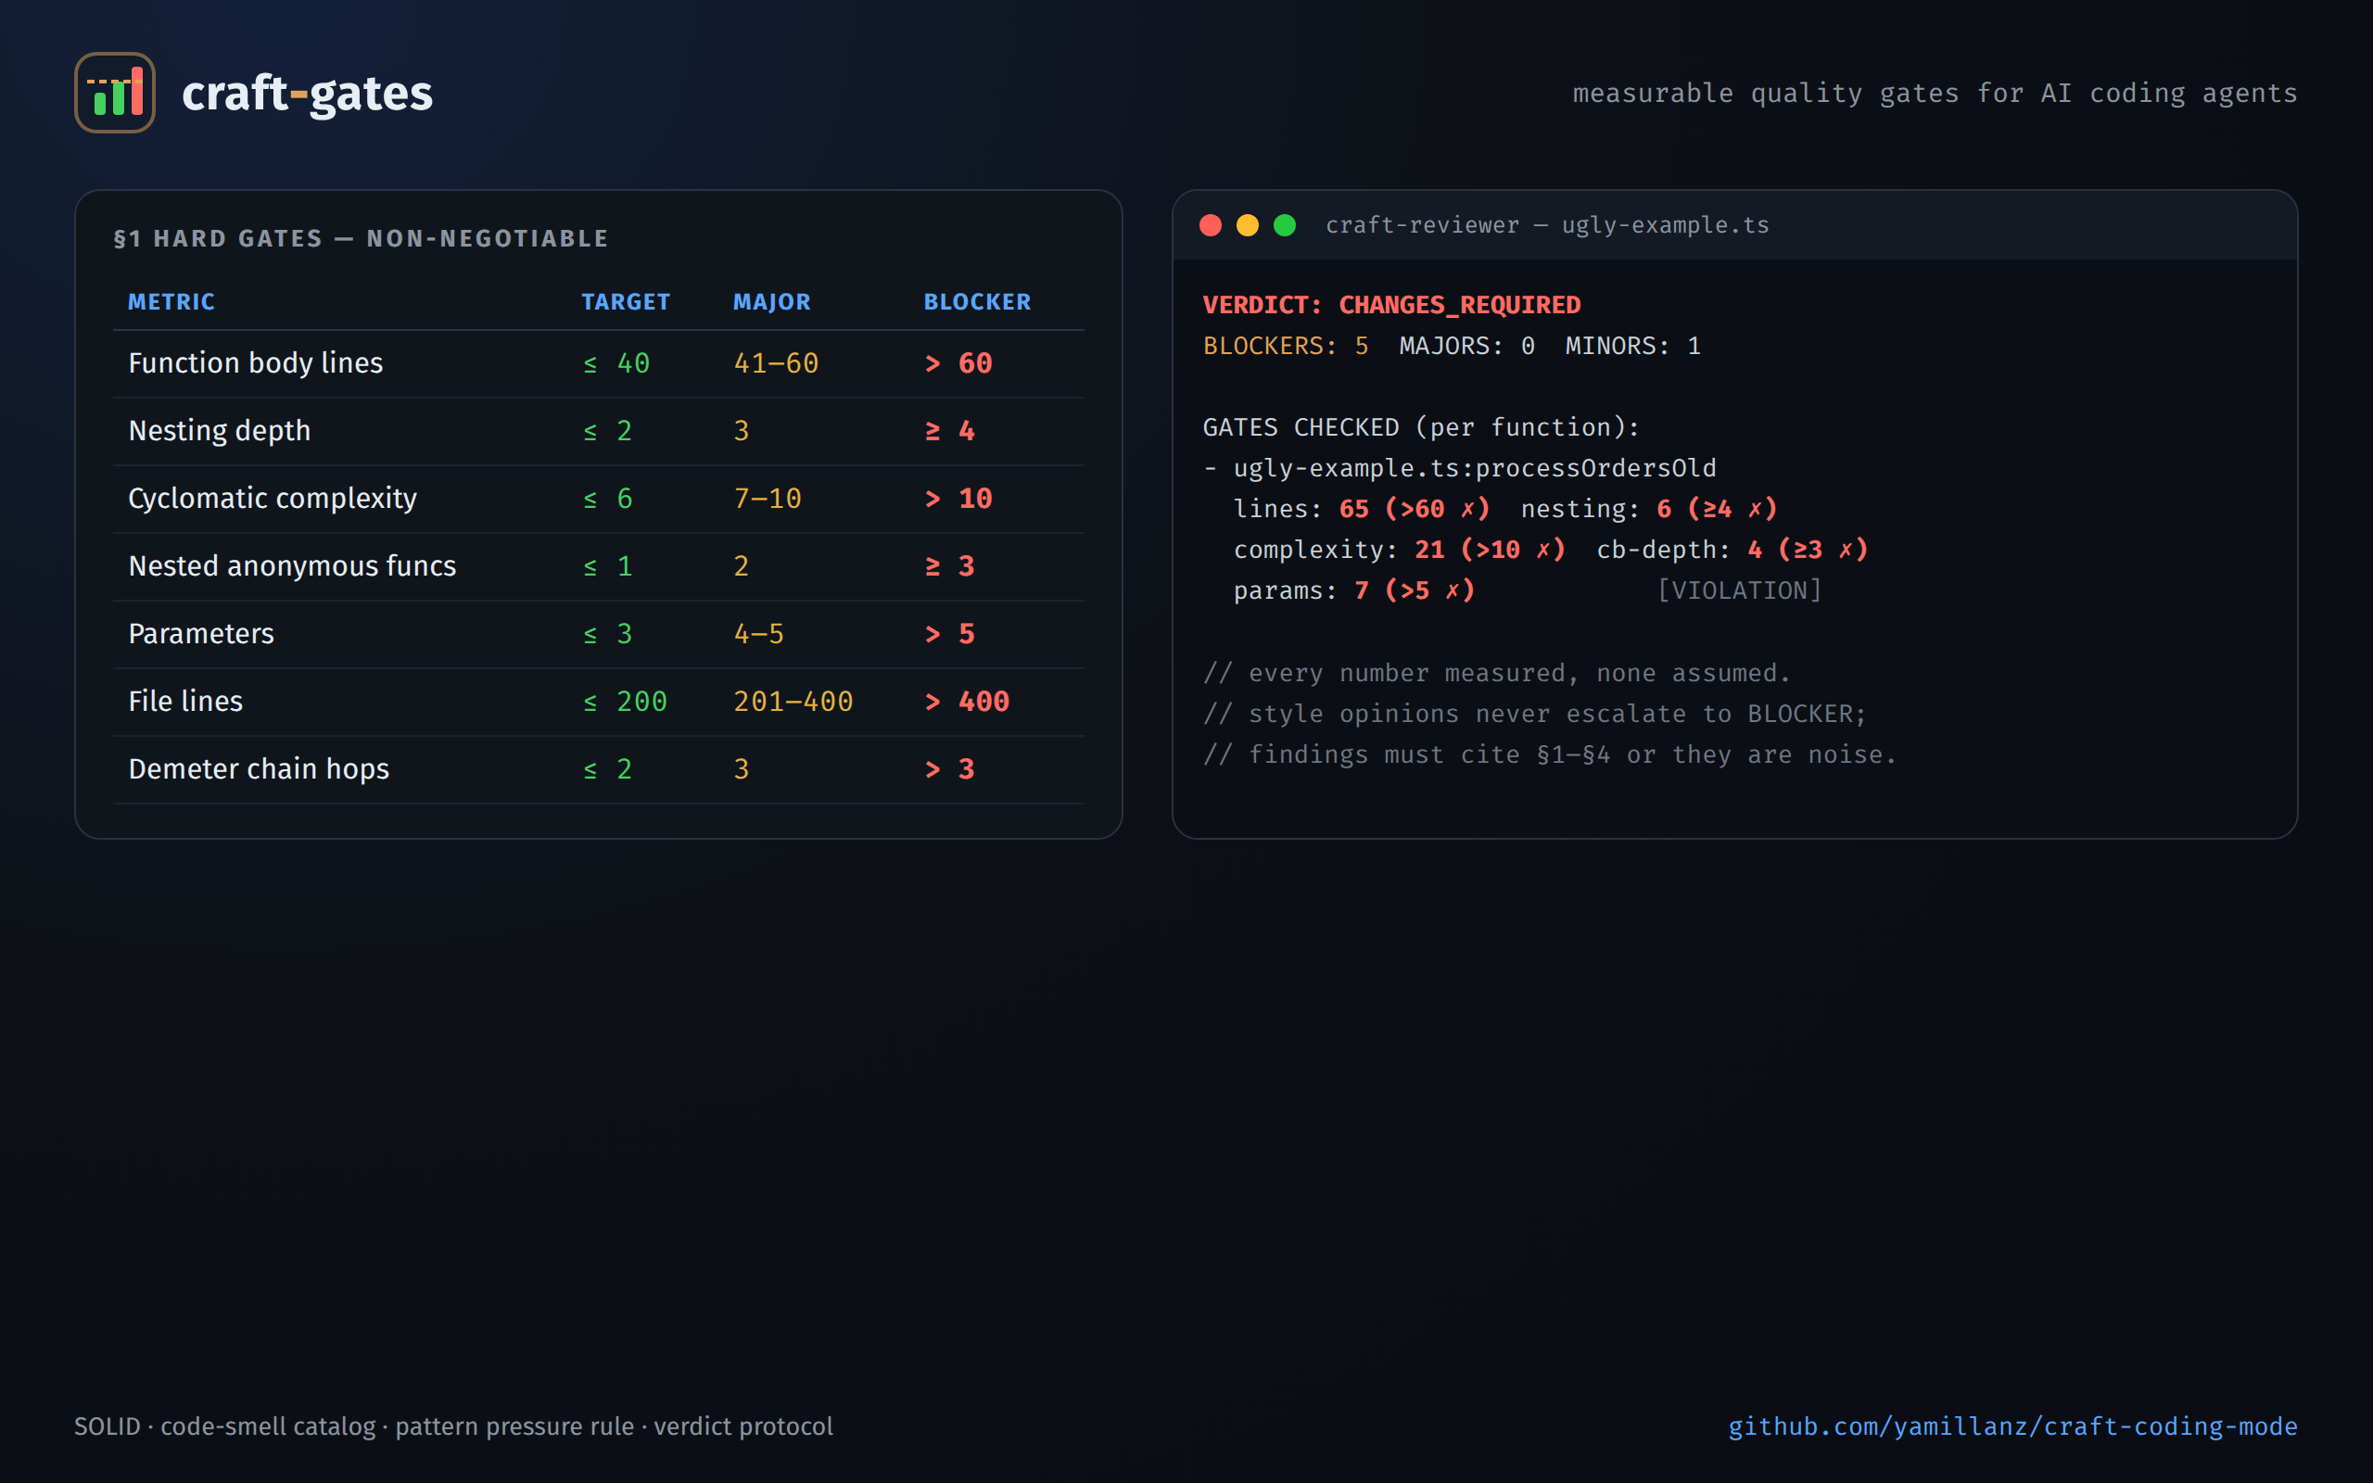Click the '≤ 200' file lines target
Viewport: 2373px width, 1483px height.
(x=625, y=703)
